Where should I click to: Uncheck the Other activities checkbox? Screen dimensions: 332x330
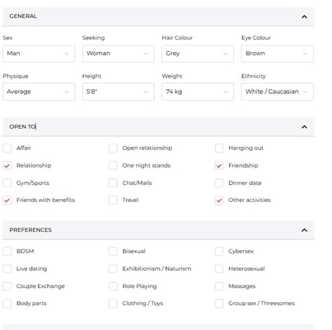[219, 200]
